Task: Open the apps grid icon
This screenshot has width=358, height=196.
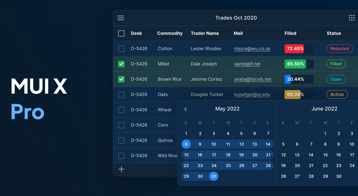Action: (x=351, y=18)
